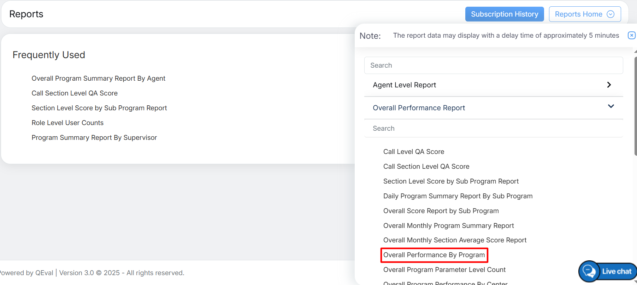Open frequently used Role Level User Counts
The height and width of the screenshot is (285, 637).
[67, 123]
